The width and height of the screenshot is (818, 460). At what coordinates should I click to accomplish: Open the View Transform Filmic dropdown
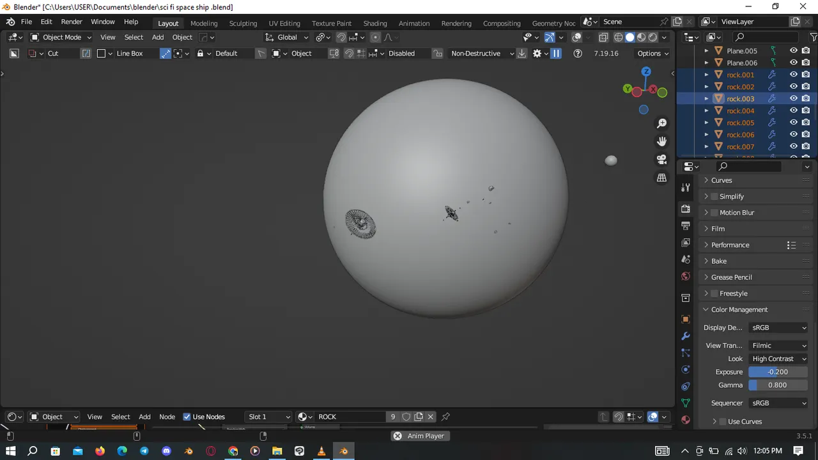[x=778, y=346]
